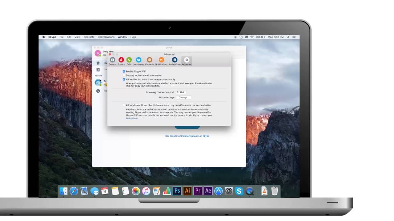
Task: Toggle Allow direct connections to my contacts only
Action: point(124,79)
